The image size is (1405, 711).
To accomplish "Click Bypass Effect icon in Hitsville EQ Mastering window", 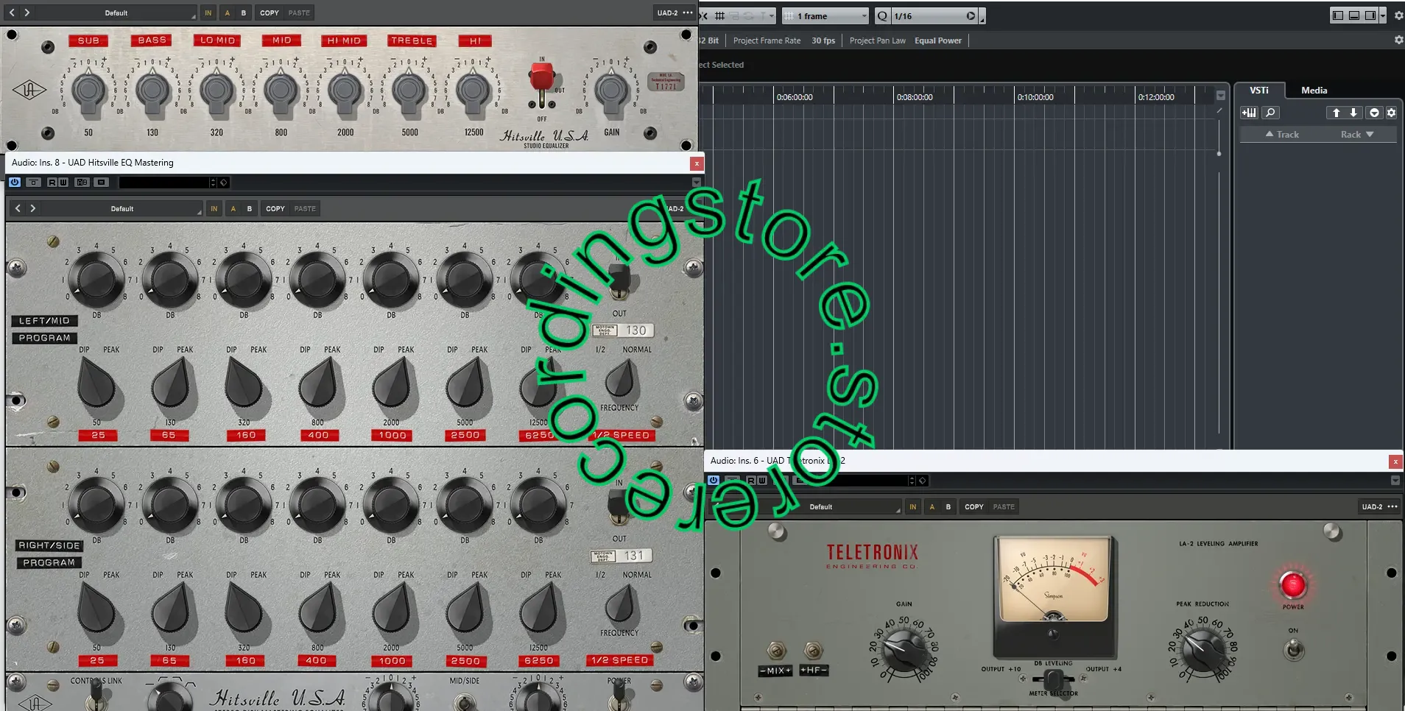I will pos(33,182).
